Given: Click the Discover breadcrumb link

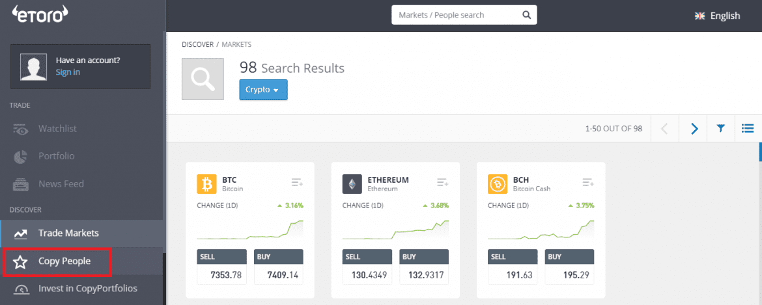Looking at the screenshot, I should coord(197,44).
